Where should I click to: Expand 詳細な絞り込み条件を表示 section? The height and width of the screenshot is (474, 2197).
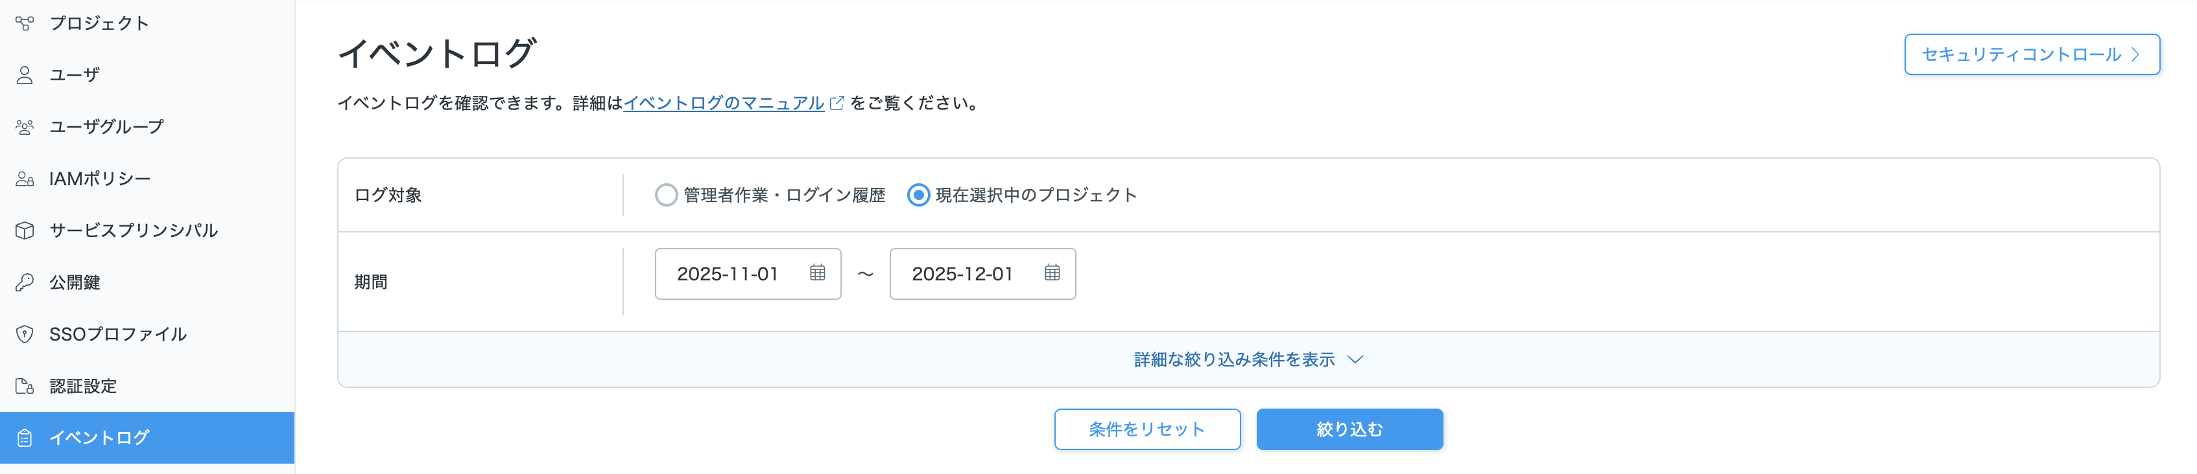(x=1248, y=360)
